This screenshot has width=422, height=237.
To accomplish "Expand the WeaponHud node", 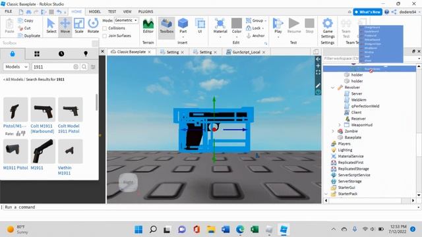I will (340, 125).
